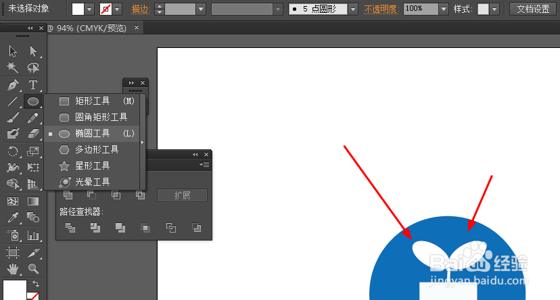Apply Merge in the Pathfinder row
The image size is (560, 300).
pos(120,228)
